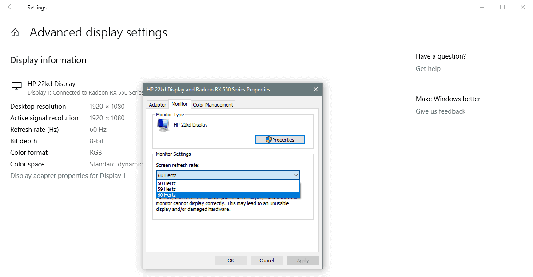Minimize the Settings window

481,7
